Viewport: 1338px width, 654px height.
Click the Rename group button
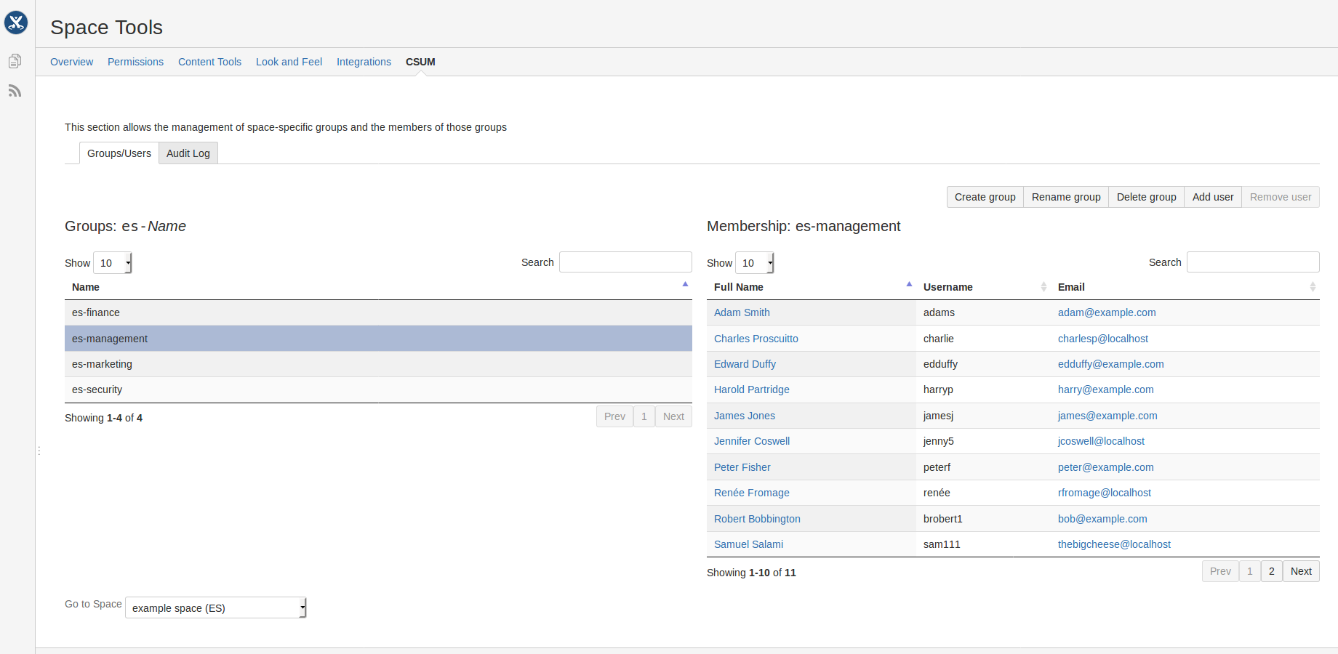coord(1066,197)
